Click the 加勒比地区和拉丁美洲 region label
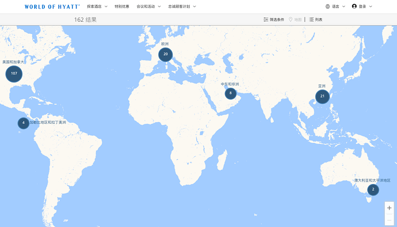 pos(48,122)
